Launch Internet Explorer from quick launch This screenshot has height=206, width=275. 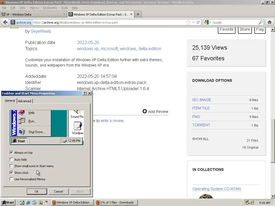(28, 203)
